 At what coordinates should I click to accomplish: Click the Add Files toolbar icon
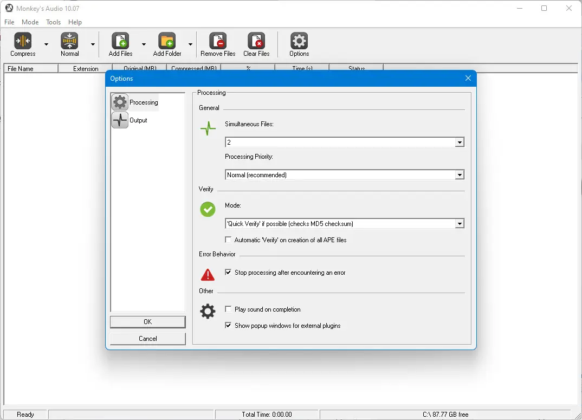(120, 41)
